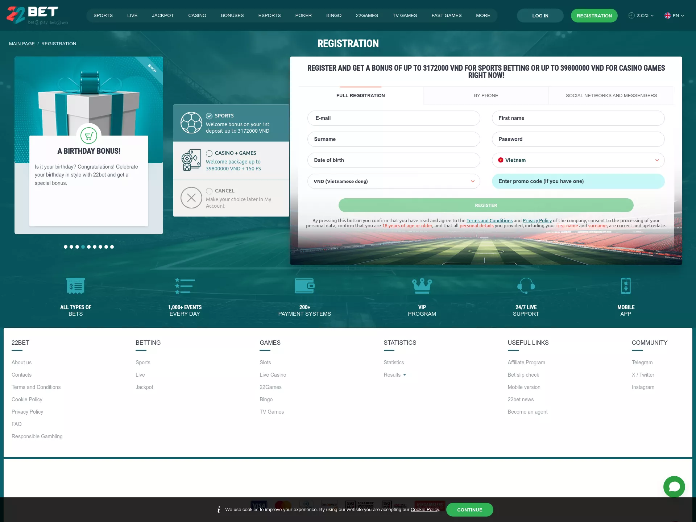Open FAST GAMES in the top navigation
Viewport: 696px width, 522px height.
coord(447,16)
